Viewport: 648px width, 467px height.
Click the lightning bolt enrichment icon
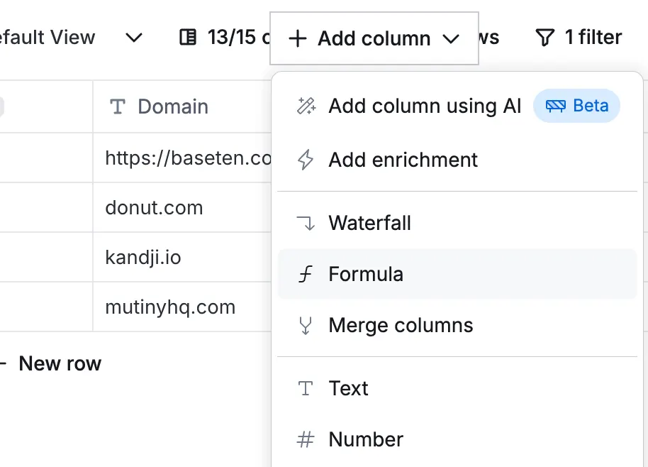coord(306,160)
